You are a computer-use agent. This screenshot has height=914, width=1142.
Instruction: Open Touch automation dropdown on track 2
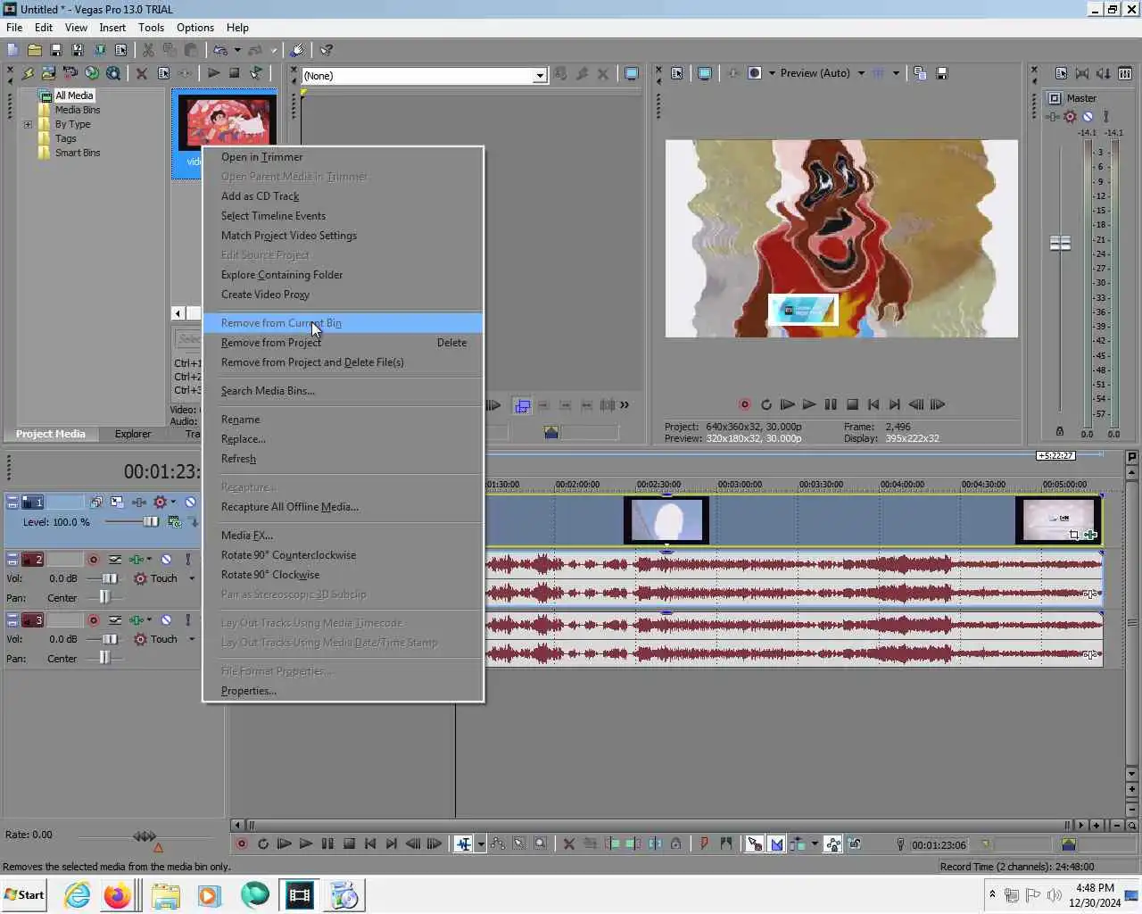(192, 578)
